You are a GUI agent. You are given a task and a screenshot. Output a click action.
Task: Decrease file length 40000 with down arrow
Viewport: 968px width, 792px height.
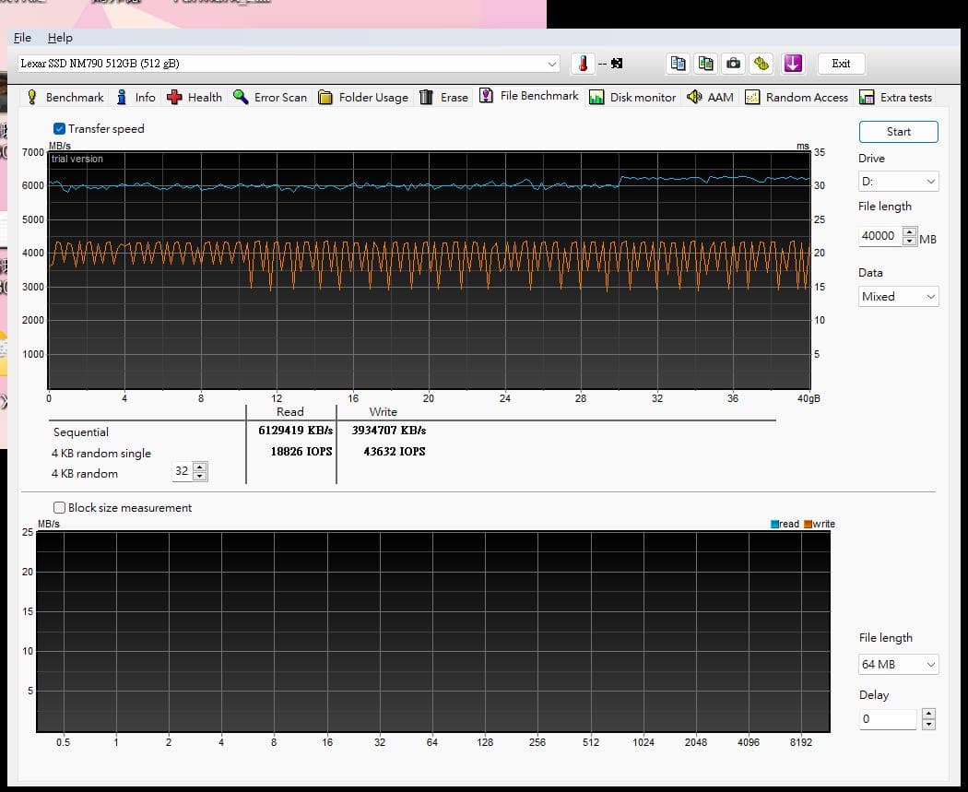point(909,241)
